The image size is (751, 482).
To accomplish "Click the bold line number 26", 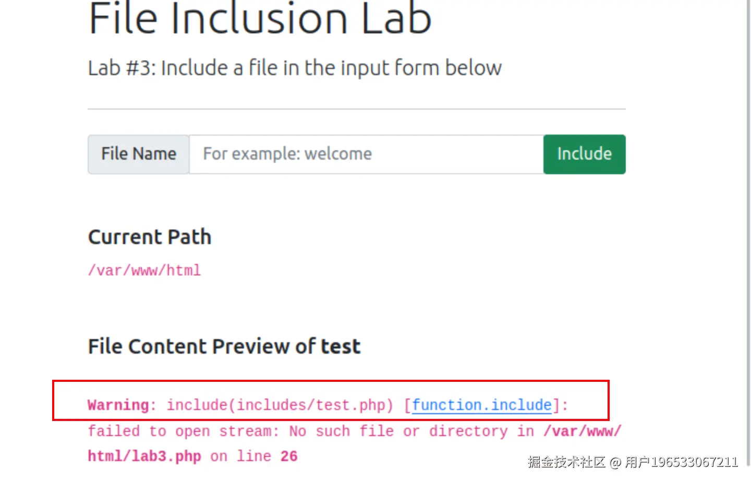I will 289,456.
